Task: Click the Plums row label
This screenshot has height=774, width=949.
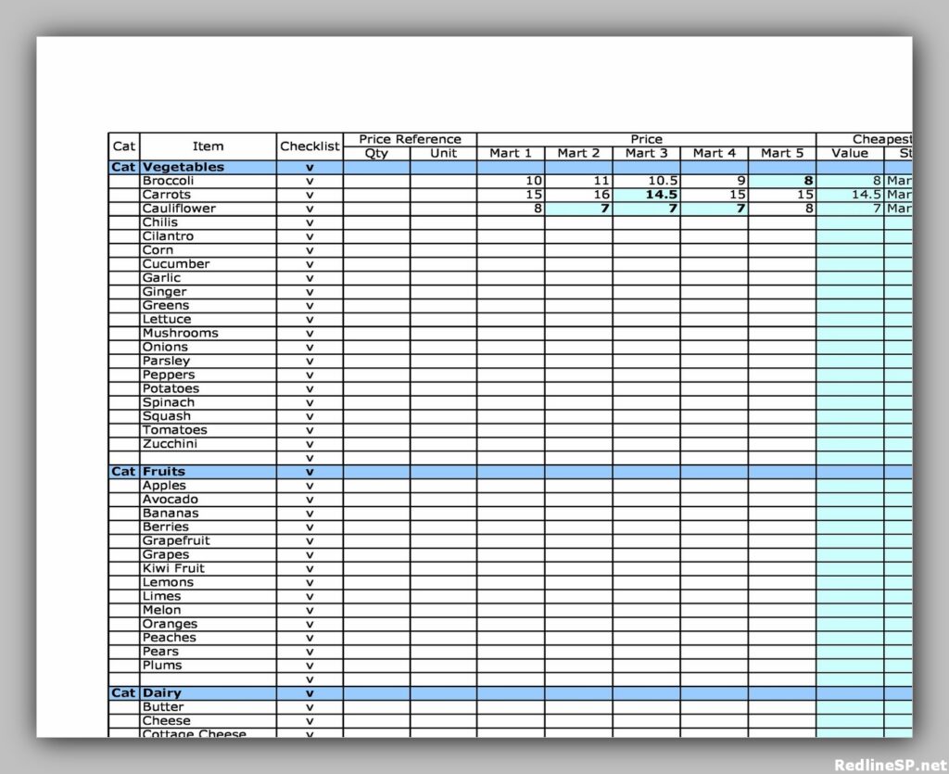Action: (x=161, y=665)
